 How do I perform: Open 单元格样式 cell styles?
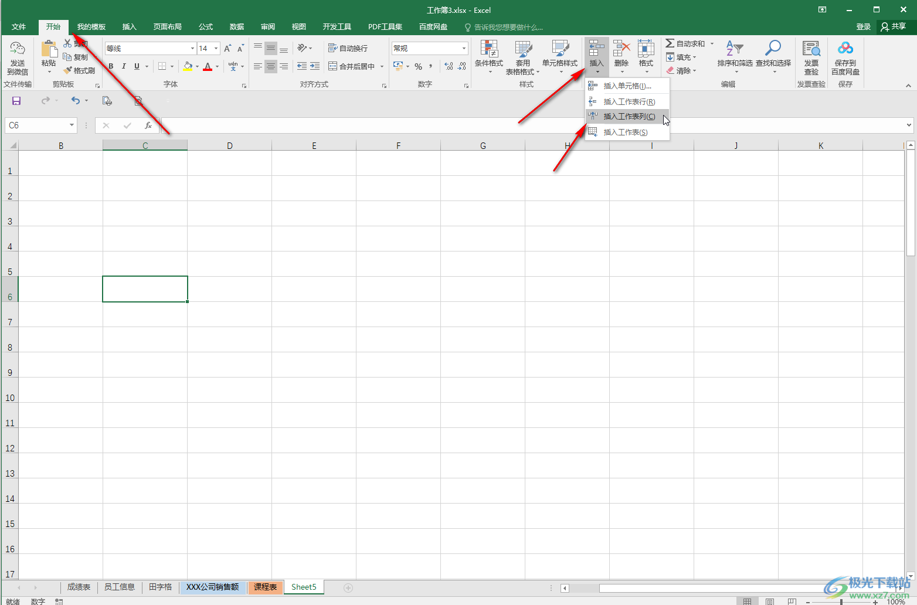560,57
